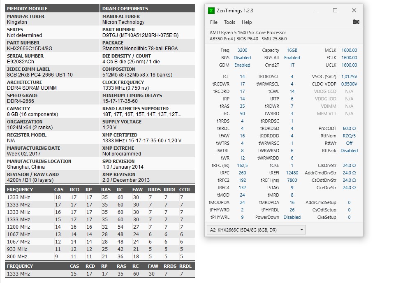The height and width of the screenshot is (283, 405).
Task: Click manufacturing date Week 02, 2017
Action: coord(24,154)
